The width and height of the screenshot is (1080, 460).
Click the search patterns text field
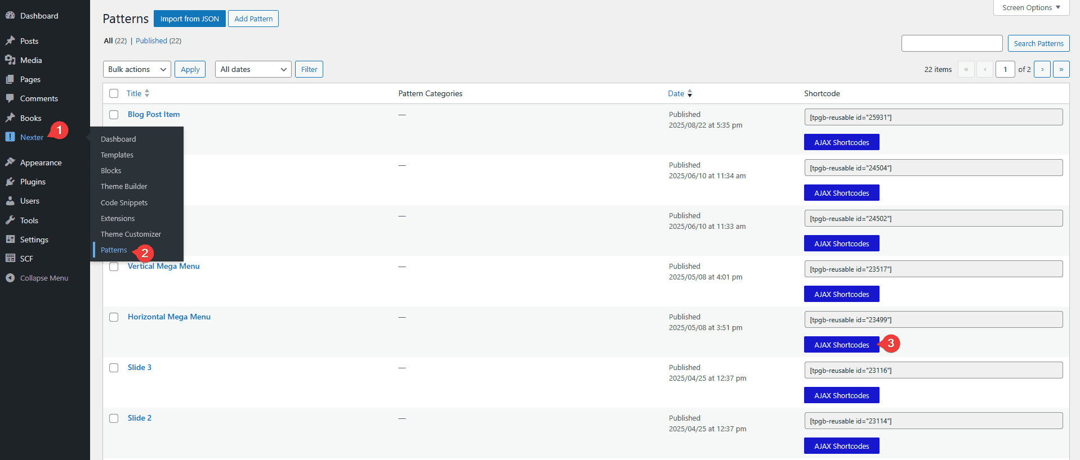952,43
